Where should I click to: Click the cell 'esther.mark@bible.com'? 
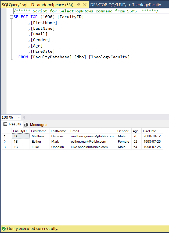92,142
